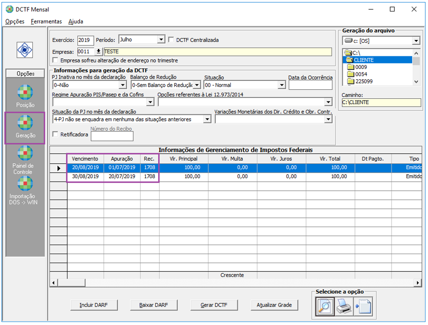Click the blue logo icon above Opções

click(x=25, y=50)
